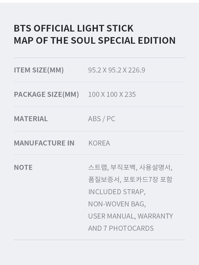Select the "KOREA" manufacture value
The image size is (199, 265).
pyautogui.click(x=99, y=143)
